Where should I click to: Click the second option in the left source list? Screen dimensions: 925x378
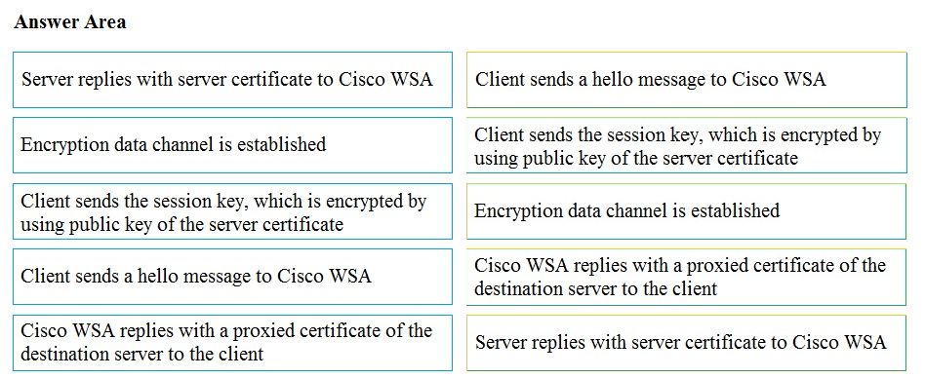pos(232,145)
